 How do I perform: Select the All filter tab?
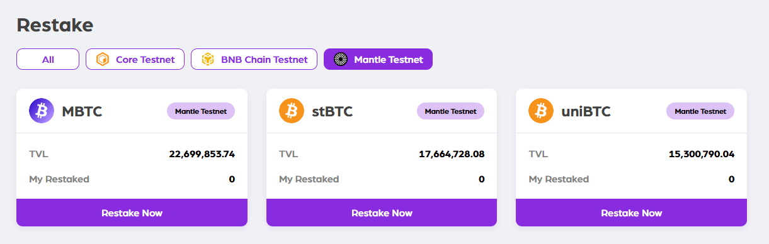(48, 59)
